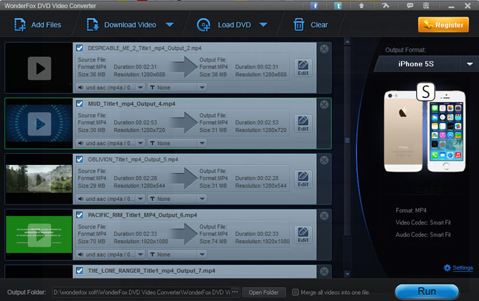This screenshot has height=301, width=479.
Task: Click the upgrade arrow icon in title bar
Action: coord(361,5)
